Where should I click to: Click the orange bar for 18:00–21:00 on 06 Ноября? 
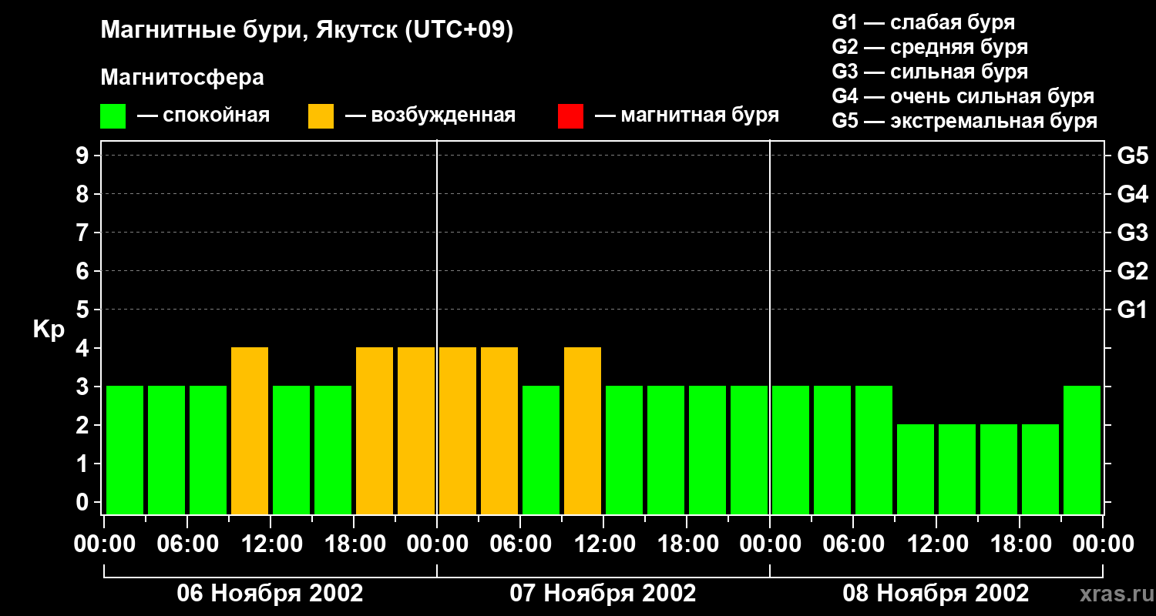click(375, 431)
